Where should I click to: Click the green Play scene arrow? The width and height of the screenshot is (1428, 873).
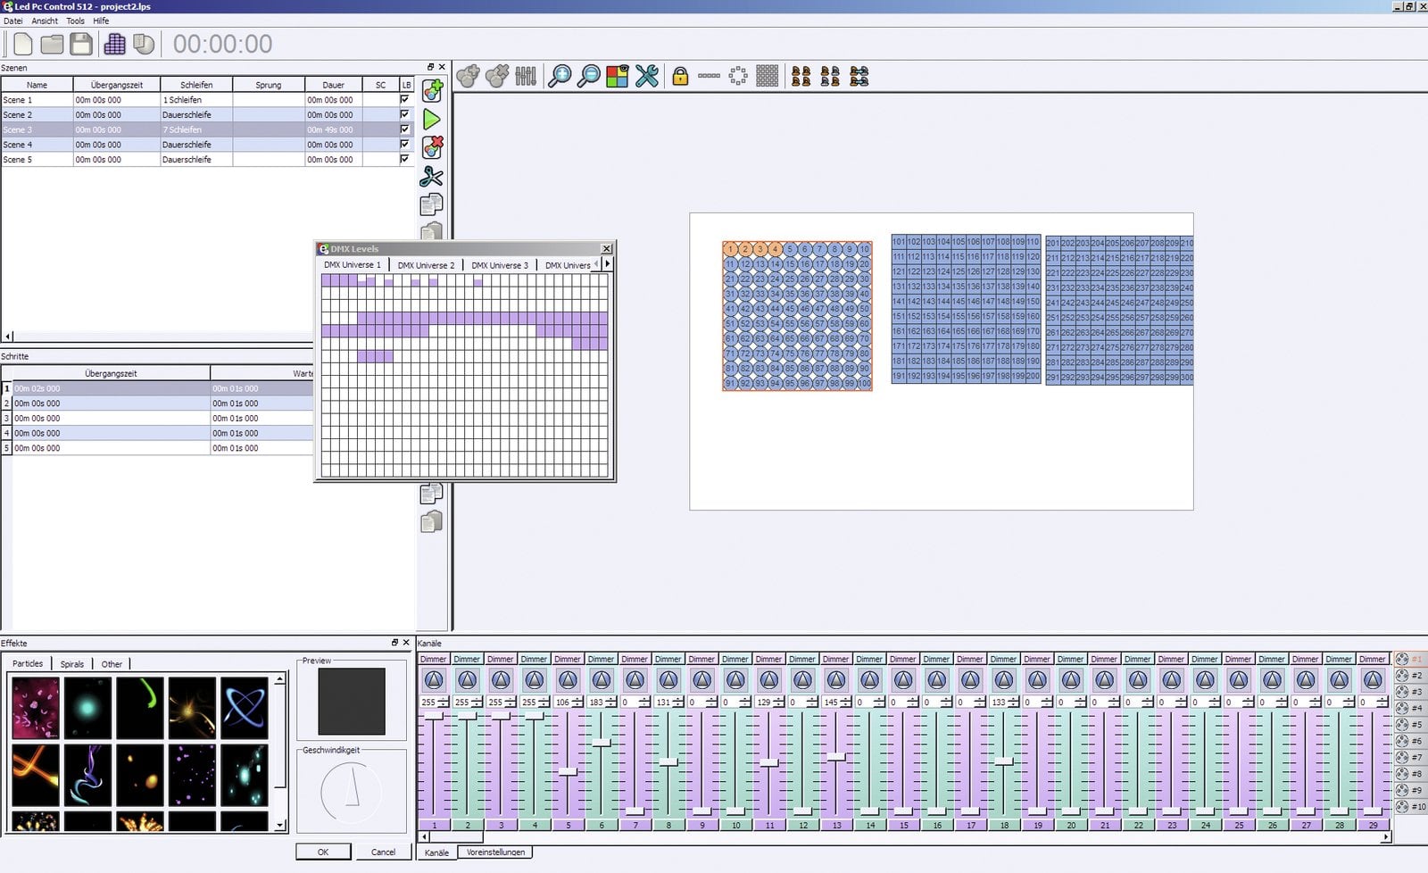[x=431, y=119]
